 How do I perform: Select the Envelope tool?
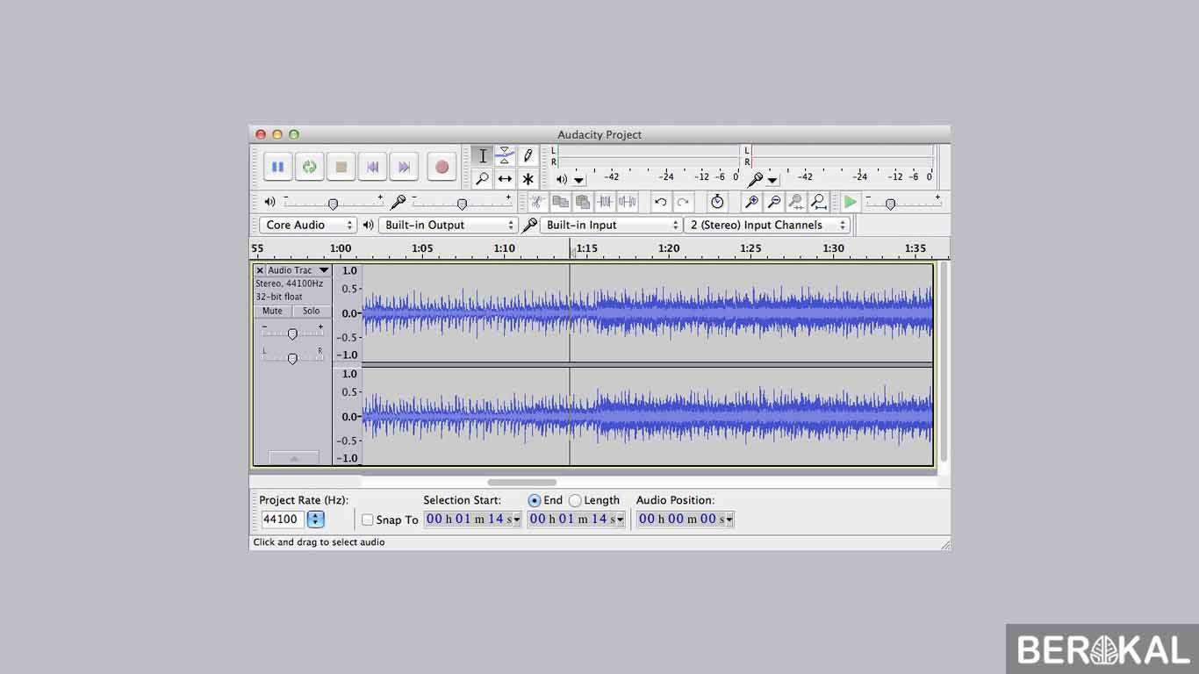[505, 156]
